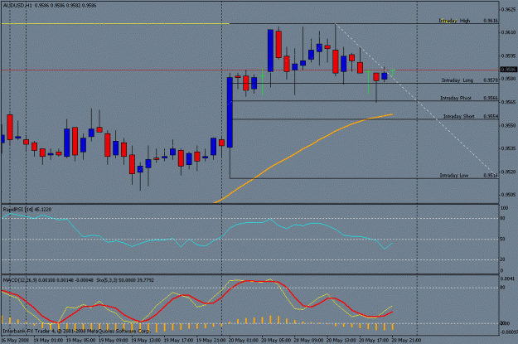
Task: Click the 19 May 05:00 time label
Action: [81, 340]
